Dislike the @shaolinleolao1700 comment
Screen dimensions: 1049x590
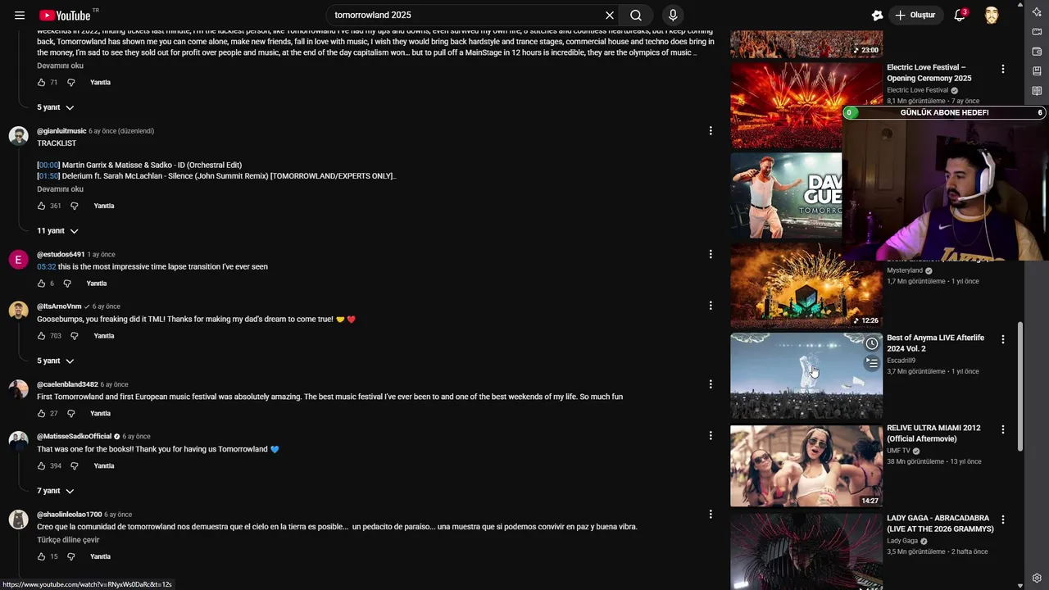70,557
